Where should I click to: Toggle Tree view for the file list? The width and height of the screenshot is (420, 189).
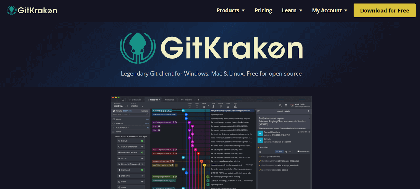point(288,152)
